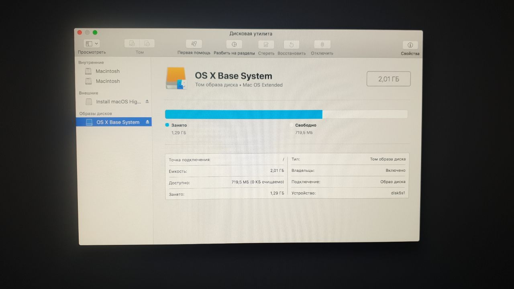Click the Емкость row in the table

(x=226, y=171)
